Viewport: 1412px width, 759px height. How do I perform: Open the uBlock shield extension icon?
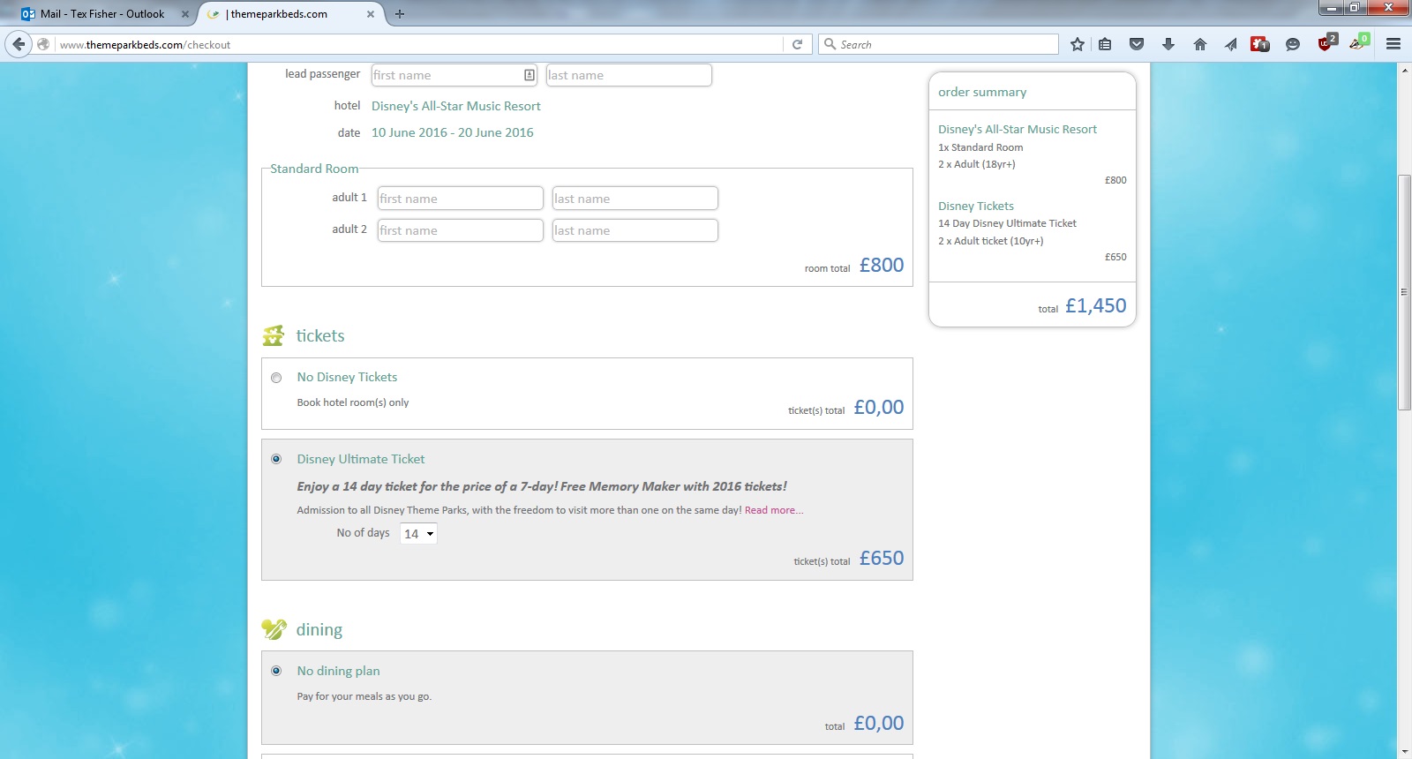1326,42
